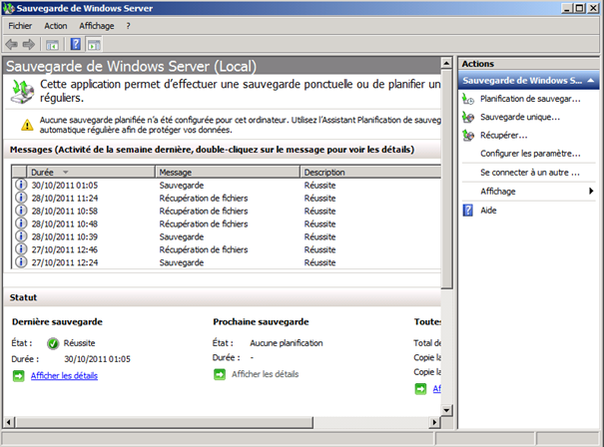Click info icon for 28/10/2011 10:58 row
The image size is (604, 447).
[x=21, y=211]
